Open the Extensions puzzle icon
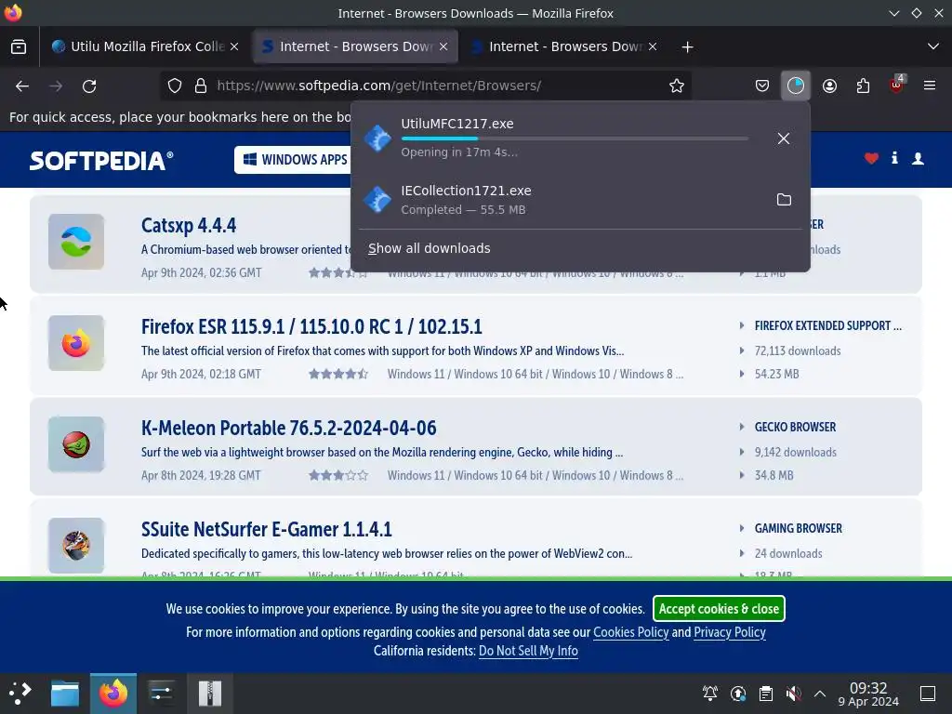This screenshot has height=714, width=952. click(x=863, y=86)
